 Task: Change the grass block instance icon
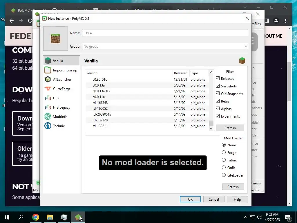[55, 39]
